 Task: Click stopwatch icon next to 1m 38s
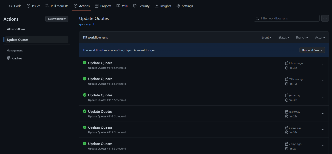click(x=287, y=68)
